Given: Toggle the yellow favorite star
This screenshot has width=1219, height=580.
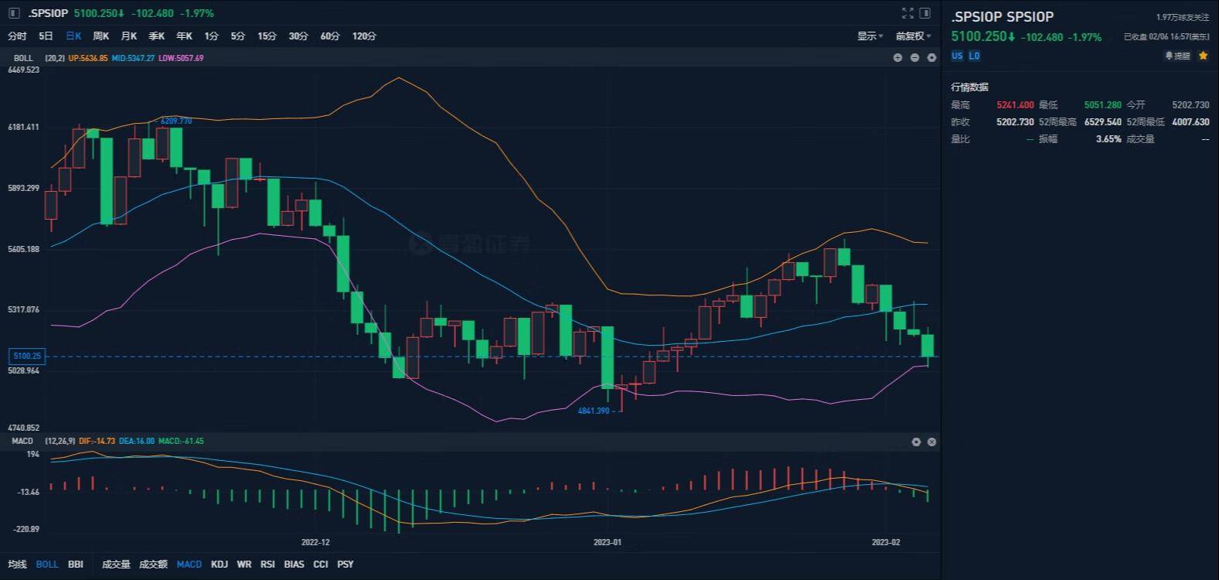Looking at the screenshot, I should (1203, 56).
